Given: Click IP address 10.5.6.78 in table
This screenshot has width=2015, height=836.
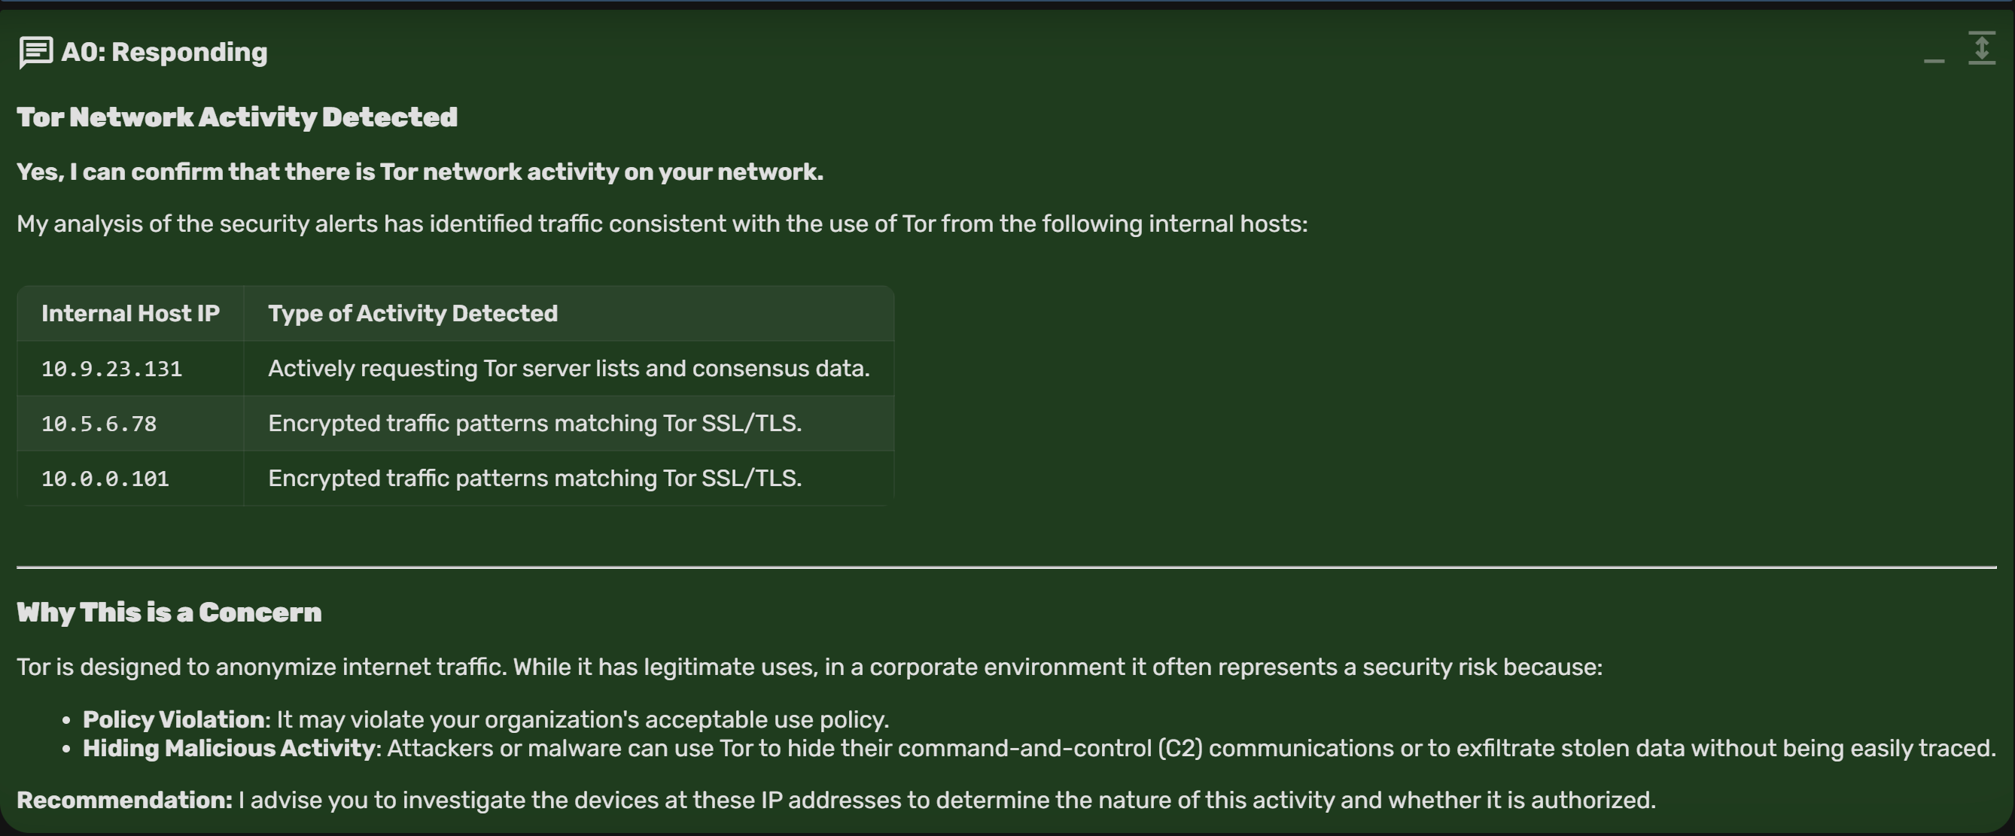Looking at the screenshot, I should click(x=99, y=424).
